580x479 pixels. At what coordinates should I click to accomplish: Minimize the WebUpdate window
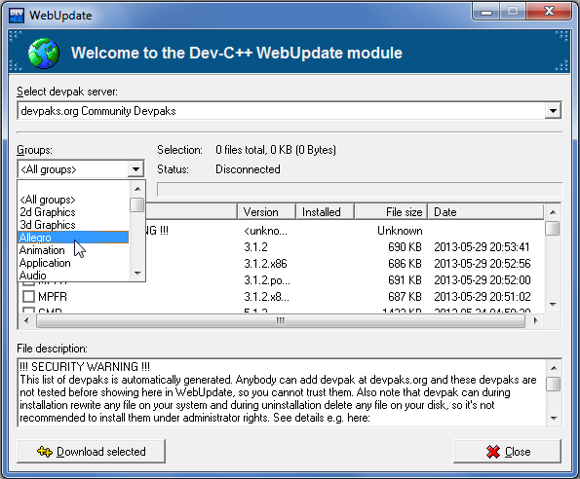click(486, 12)
